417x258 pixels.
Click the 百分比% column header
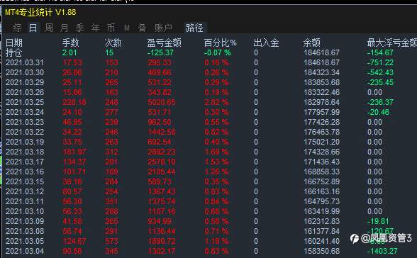pos(220,43)
